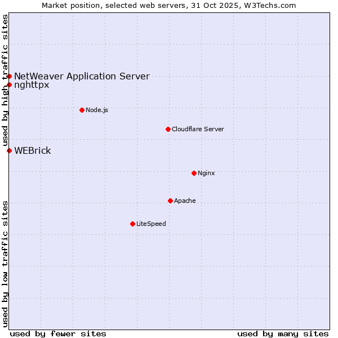Select the Cloudflare Server data point dot
The image size is (338, 338).
tap(168, 129)
